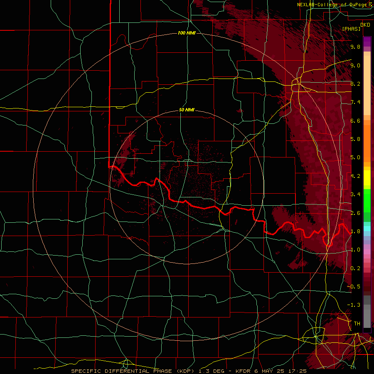374x374 pixels.
Task: Select the "5.8" scale value
Action: pyautogui.click(x=355, y=139)
